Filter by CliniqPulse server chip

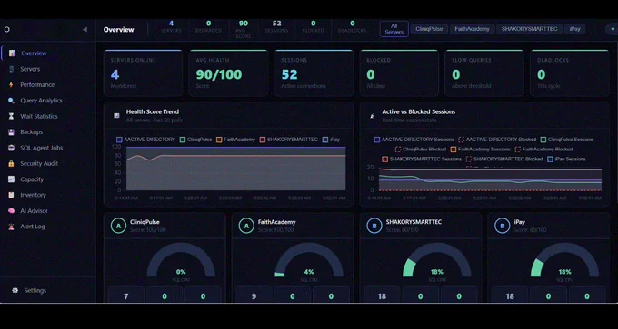pyautogui.click(x=429, y=29)
